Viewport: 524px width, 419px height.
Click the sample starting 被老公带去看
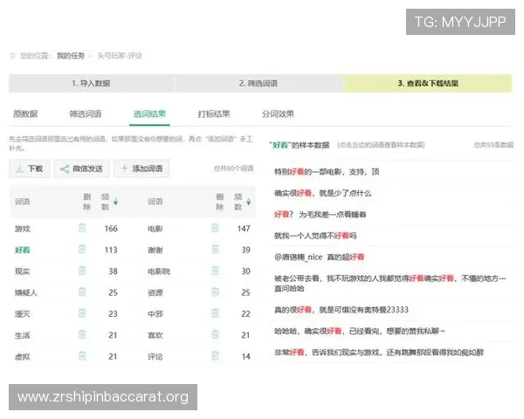(390, 283)
